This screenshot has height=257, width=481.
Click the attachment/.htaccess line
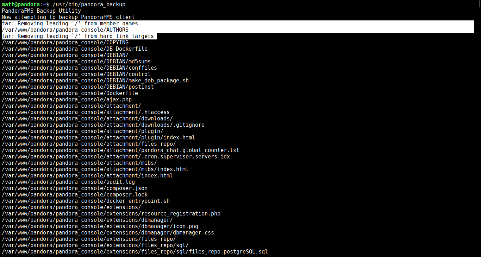86,112
